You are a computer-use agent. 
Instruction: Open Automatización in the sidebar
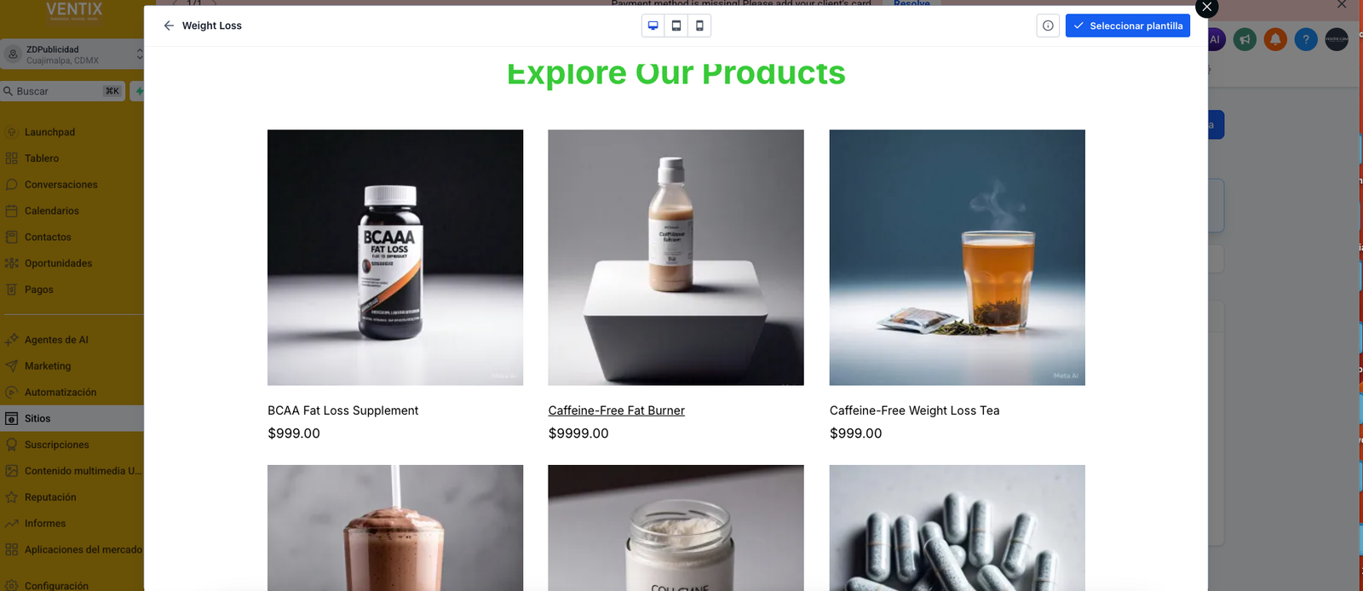[x=60, y=393]
